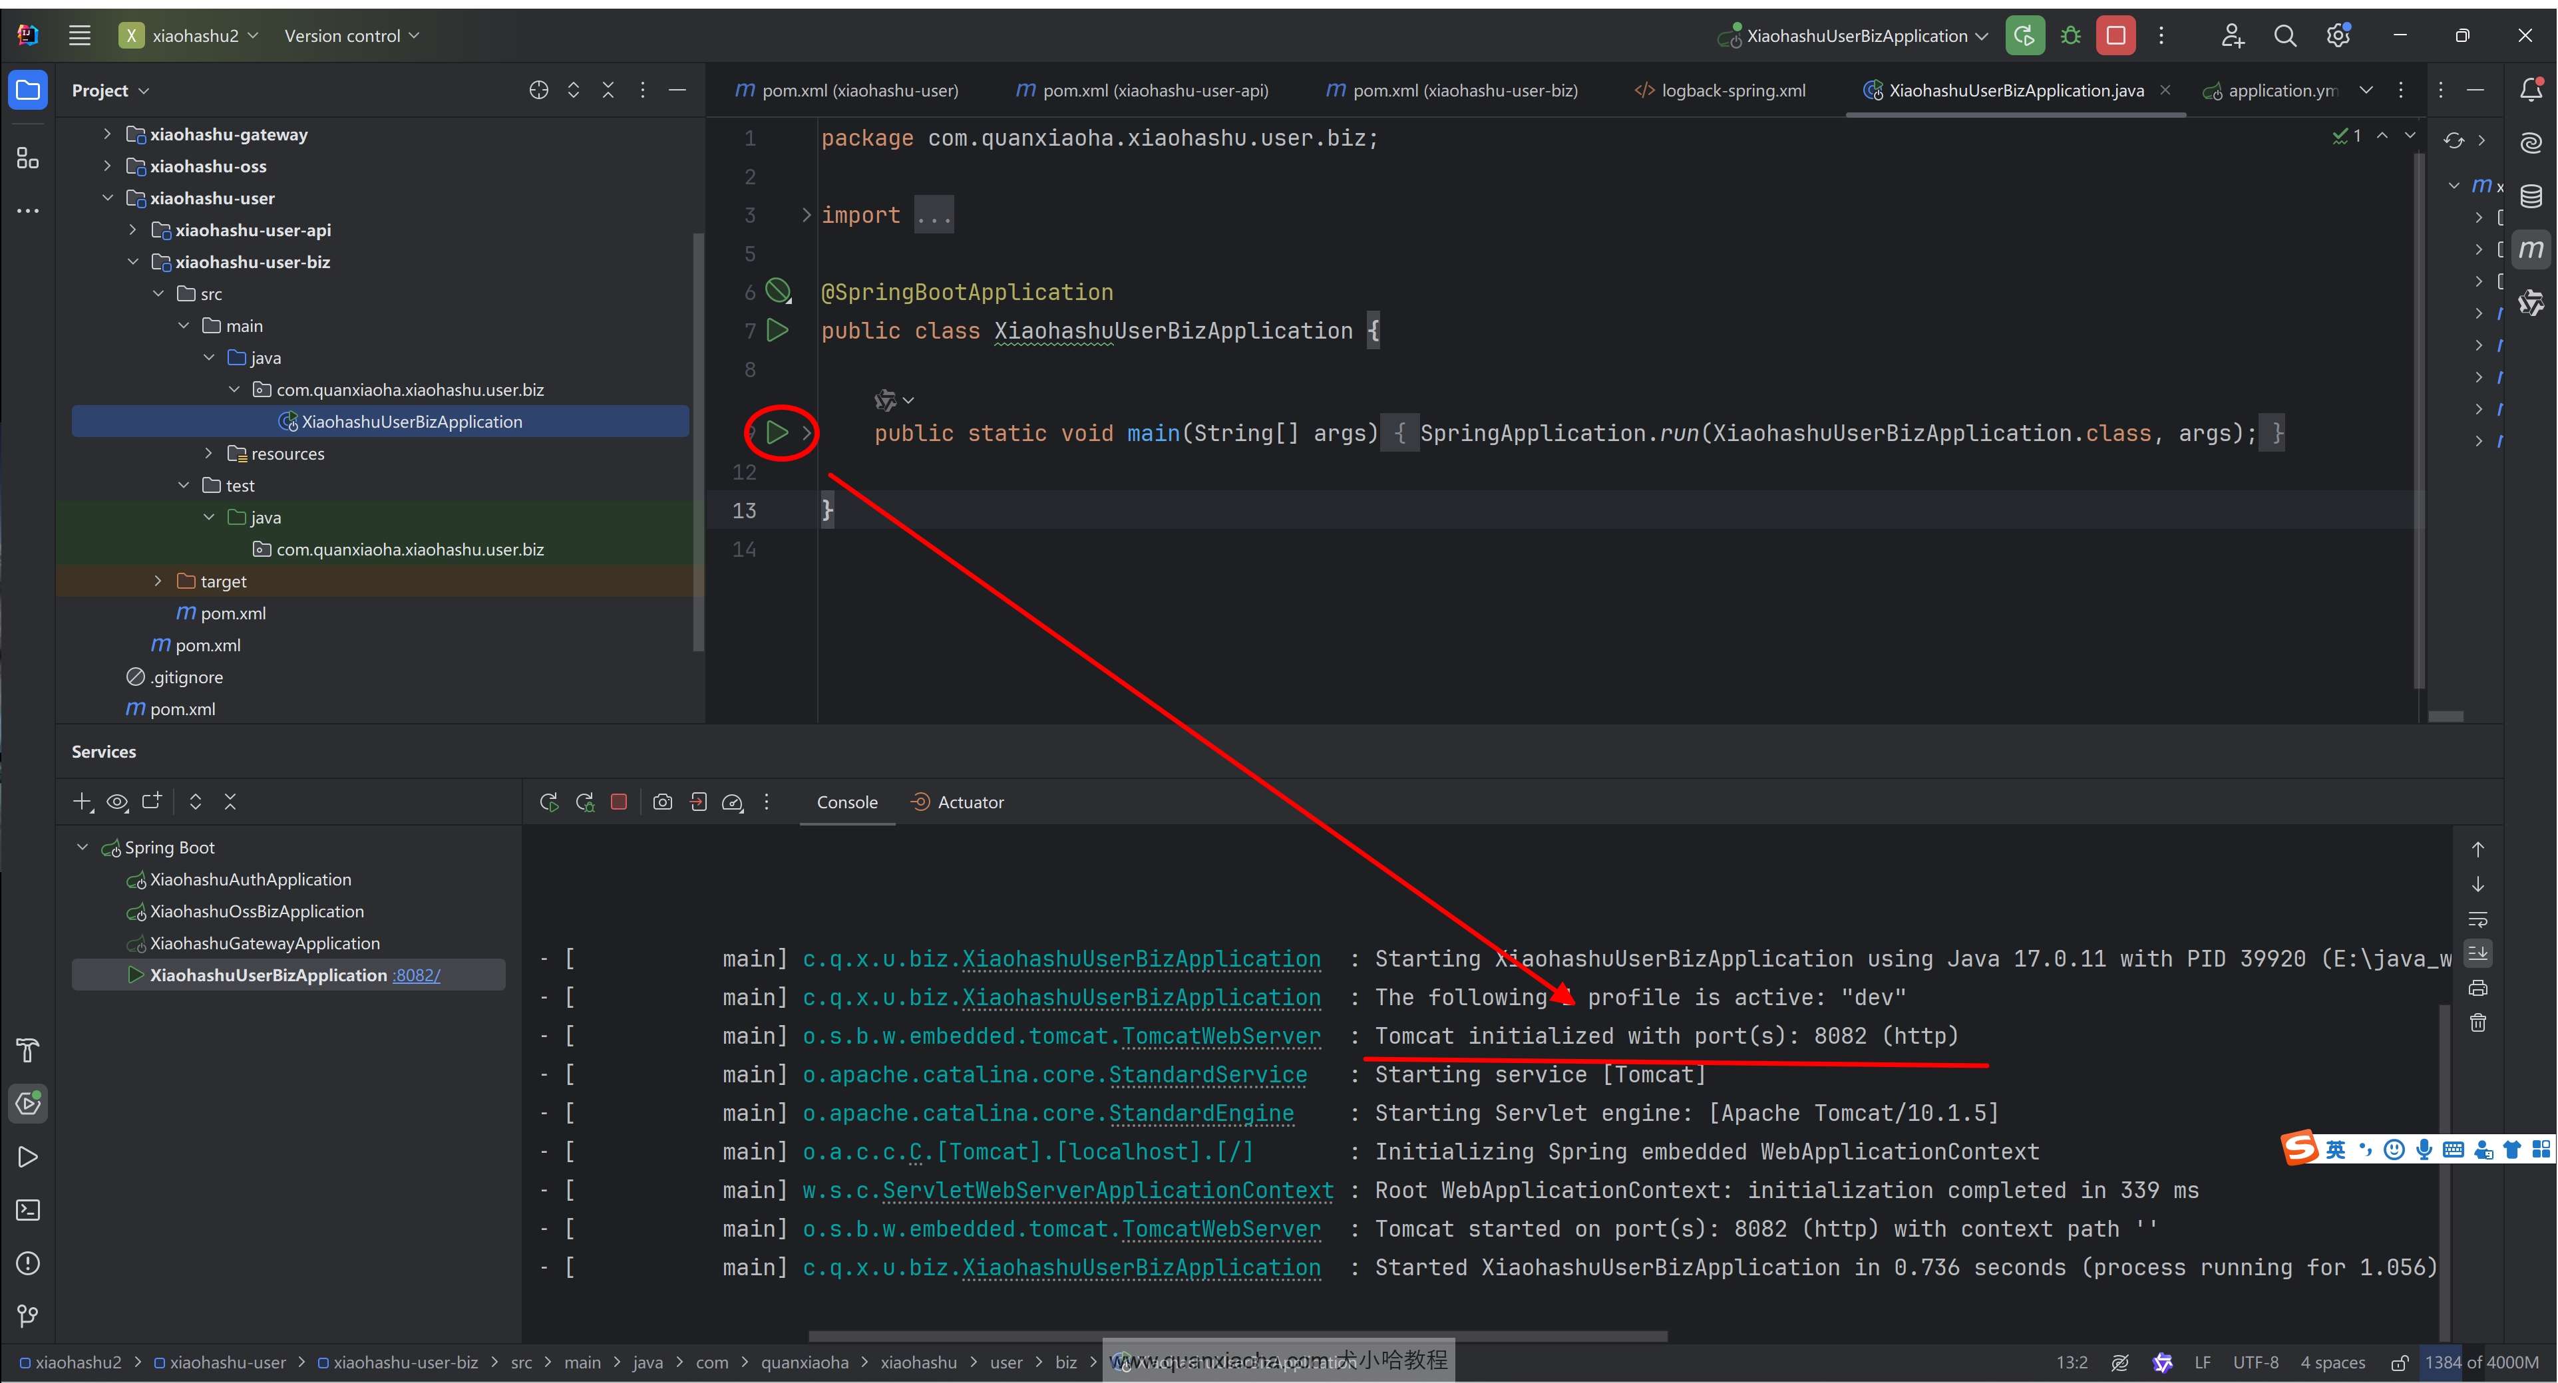2558x1383 pixels.
Task: Click the Maven tool window icon
Action: click(x=2531, y=249)
